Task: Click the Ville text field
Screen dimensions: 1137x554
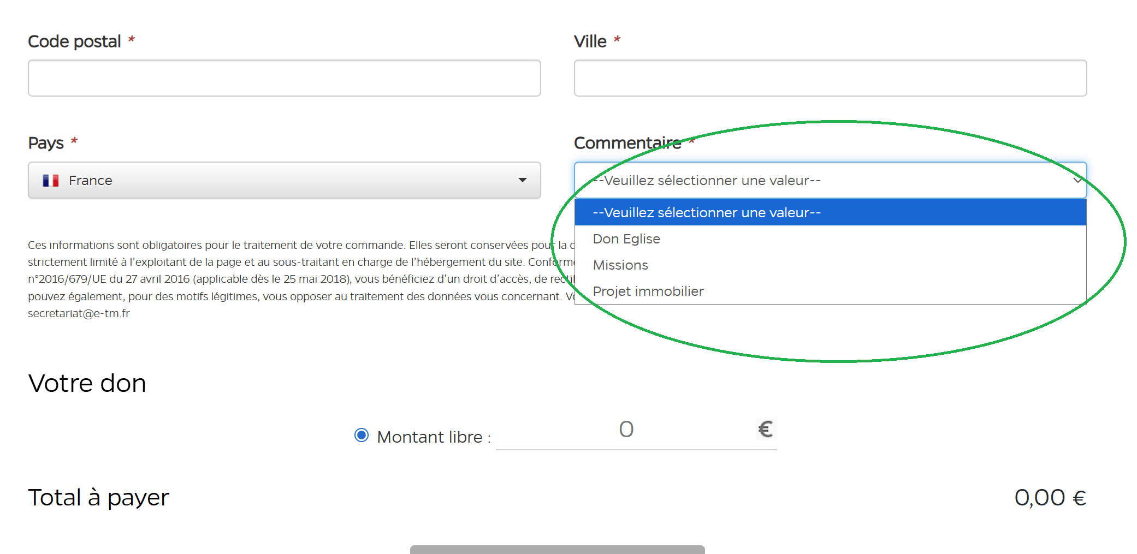Action: 830,78
